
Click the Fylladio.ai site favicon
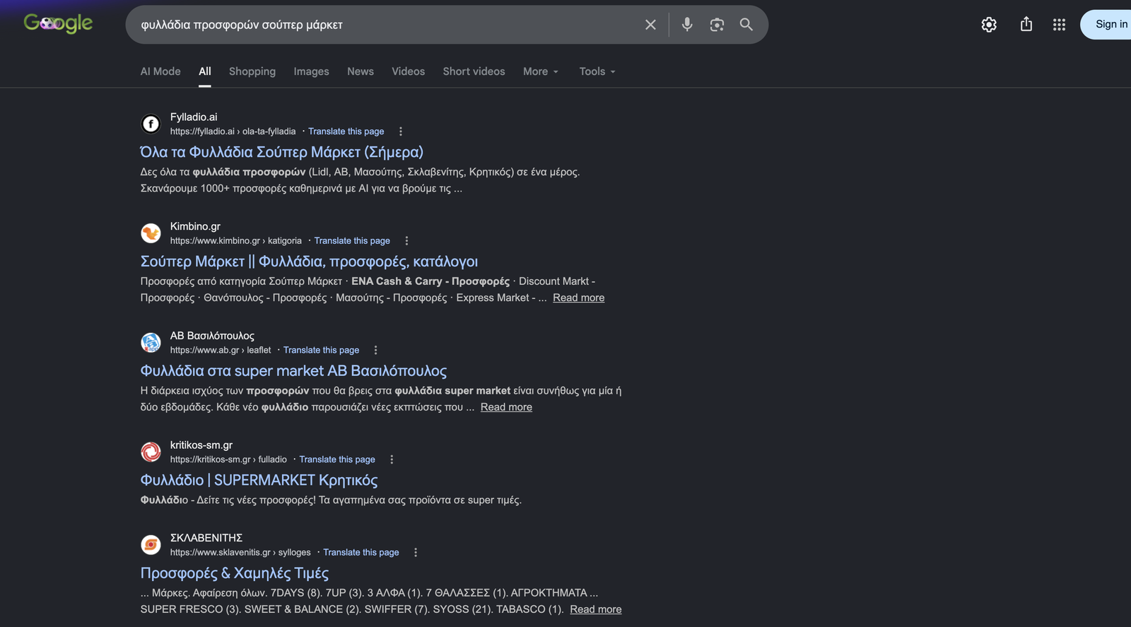point(151,124)
